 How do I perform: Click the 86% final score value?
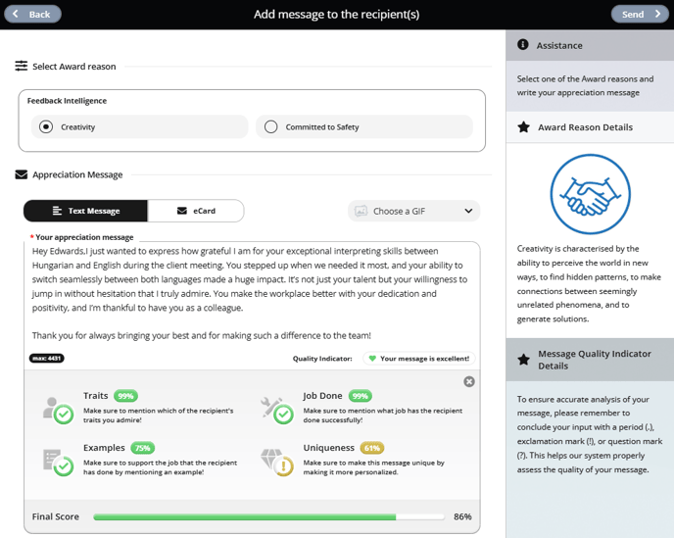(462, 516)
